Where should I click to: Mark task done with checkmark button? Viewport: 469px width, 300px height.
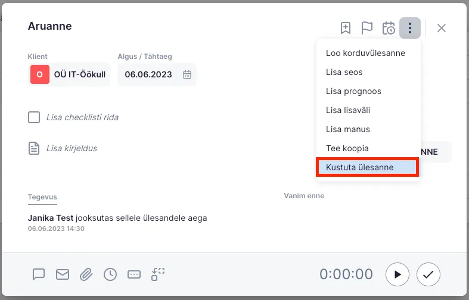[428, 274]
